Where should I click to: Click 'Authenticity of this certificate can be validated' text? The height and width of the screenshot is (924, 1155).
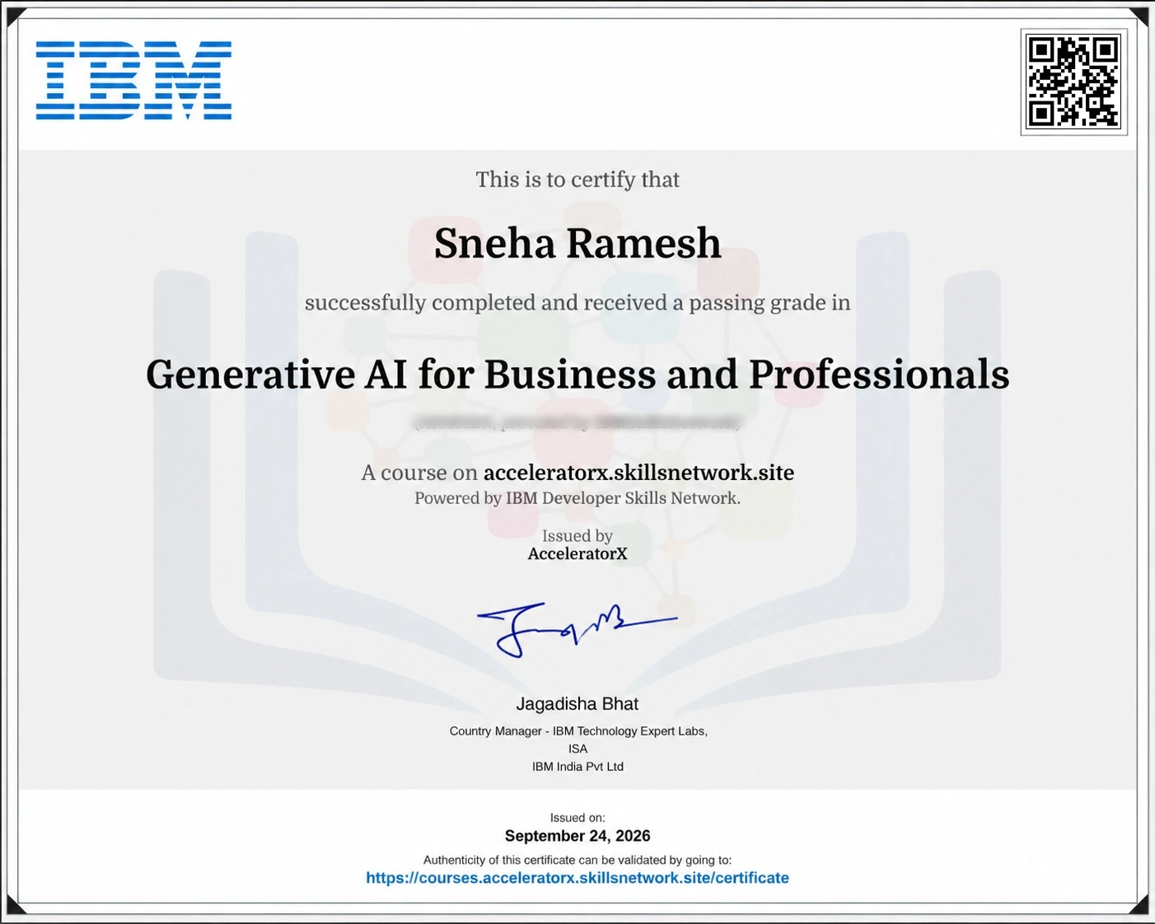tap(577, 860)
